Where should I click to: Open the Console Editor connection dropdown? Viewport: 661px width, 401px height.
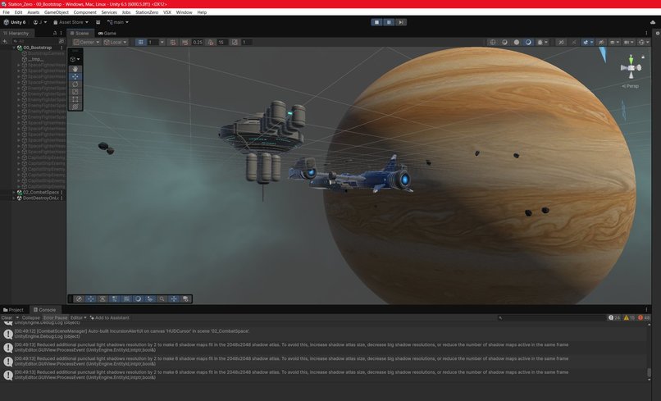point(79,317)
